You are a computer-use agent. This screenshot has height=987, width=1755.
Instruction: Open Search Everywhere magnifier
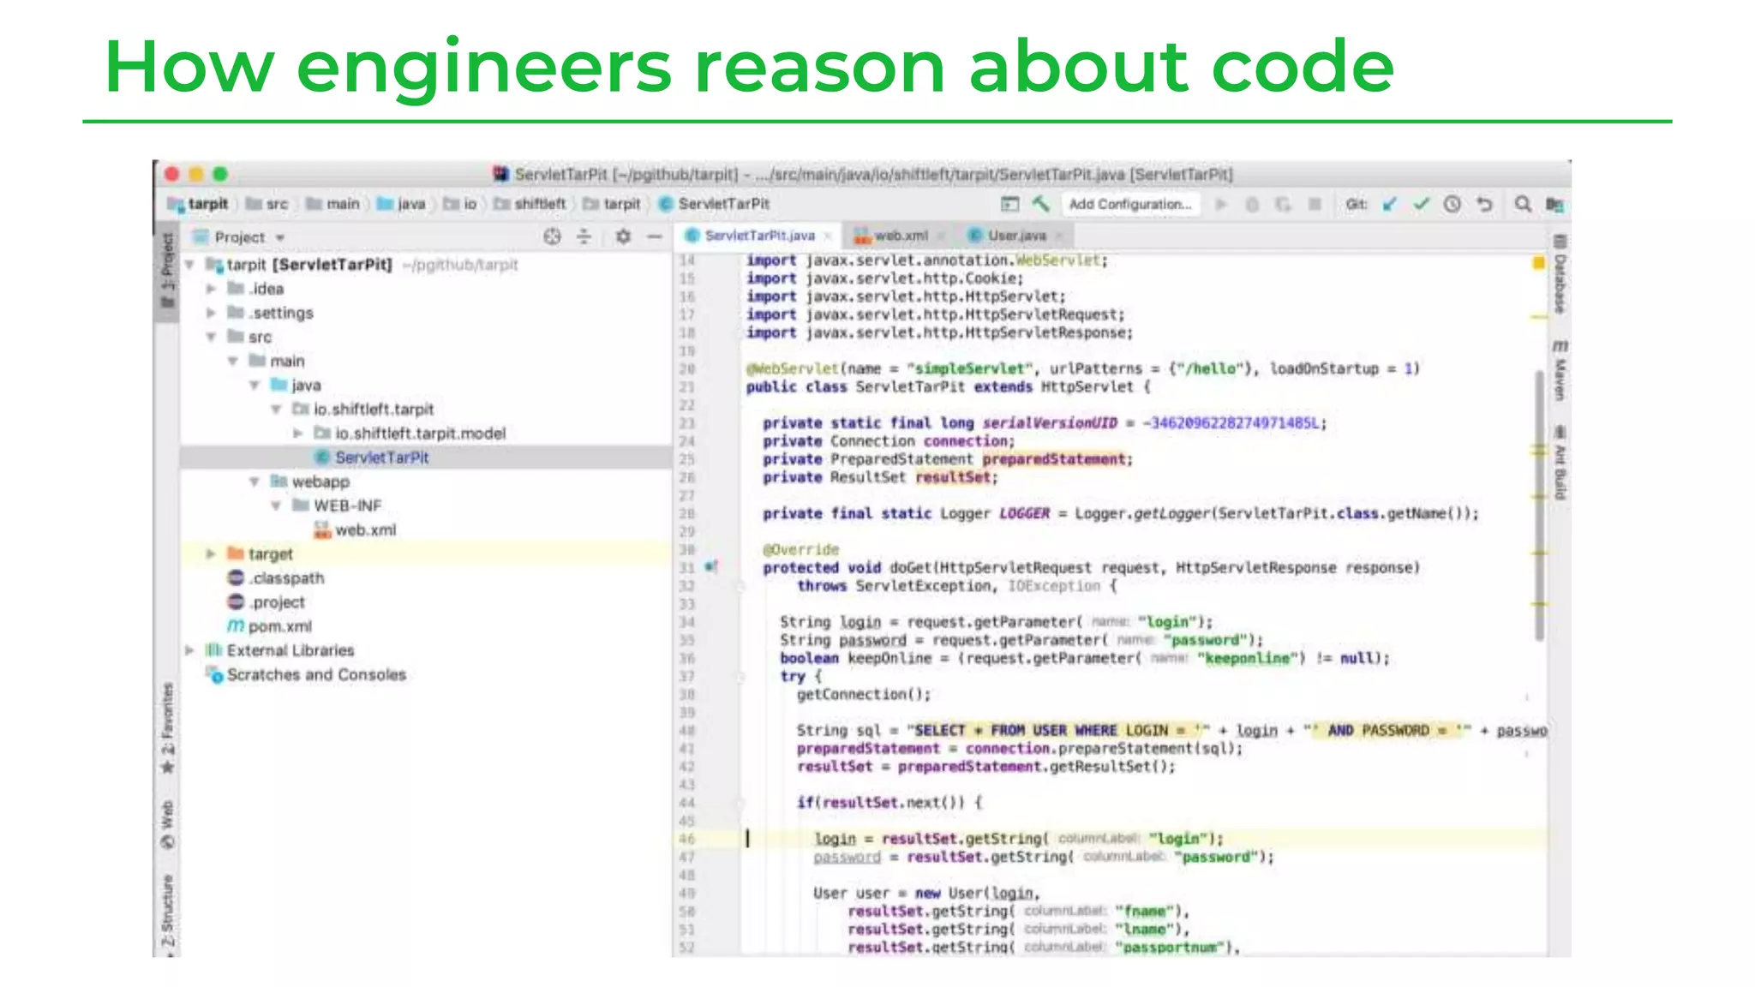coord(1523,204)
